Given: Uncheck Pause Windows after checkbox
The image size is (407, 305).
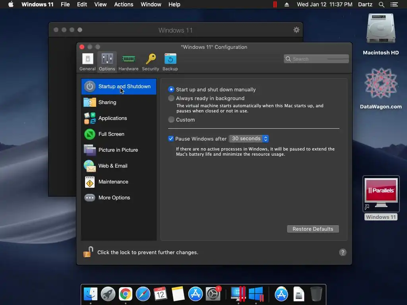Looking at the screenshot, I should [171, 139].
